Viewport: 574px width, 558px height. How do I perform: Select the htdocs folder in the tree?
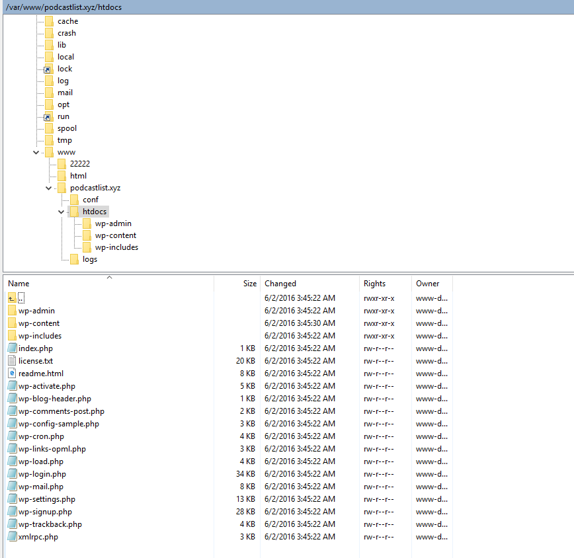[x=95, y=212]
